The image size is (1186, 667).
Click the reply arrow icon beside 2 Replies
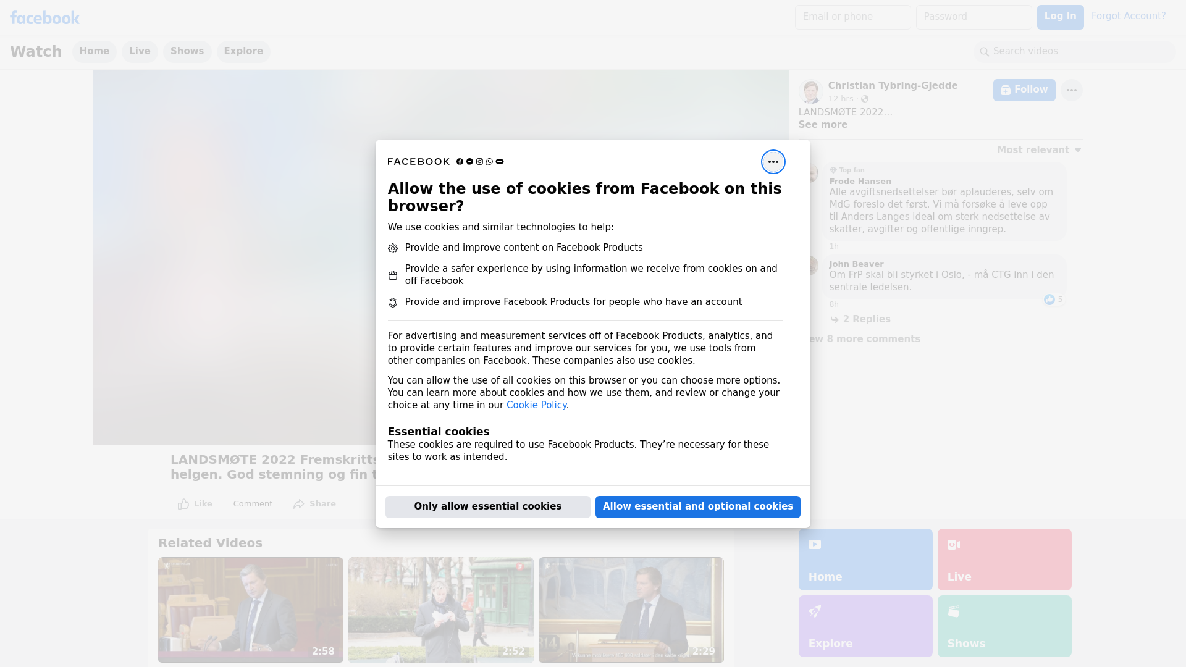[835, 319]
